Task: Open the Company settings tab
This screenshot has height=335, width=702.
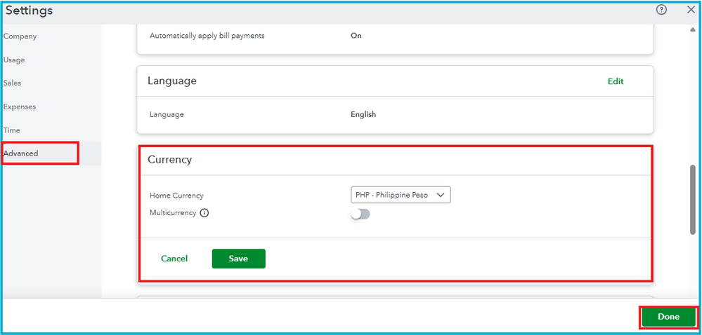Action: tap(20, 36)
